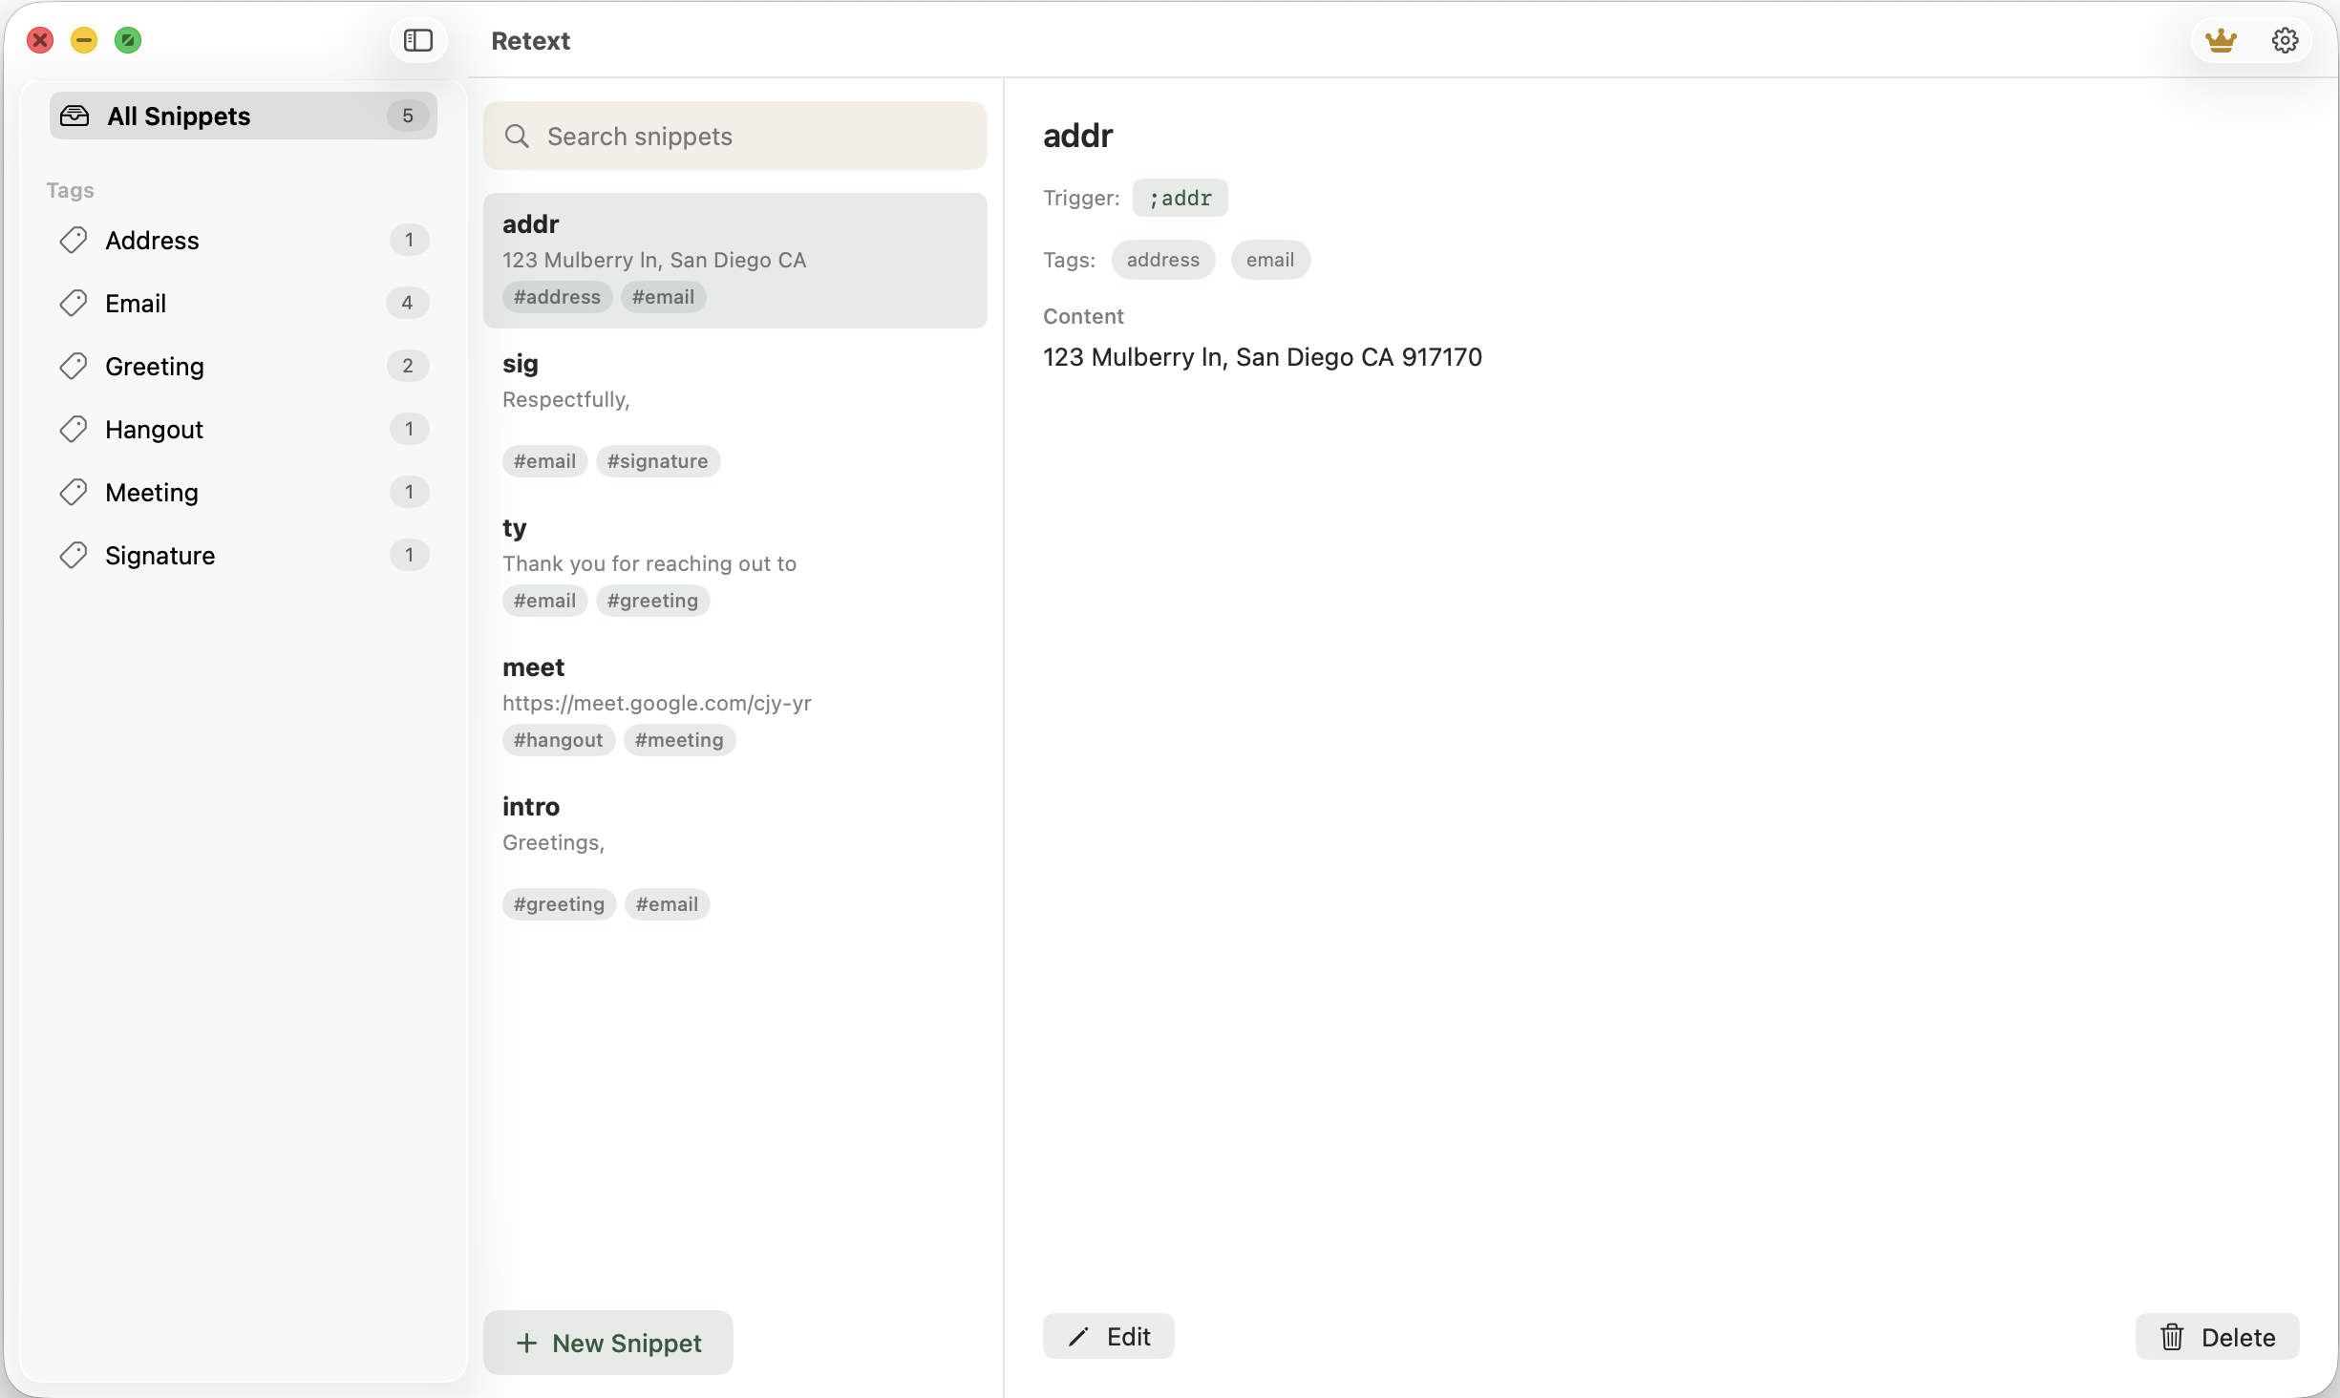The image size is (2340, 1398).
Task: Select the meet snippet
Action: pyautogui.click(x=734, y=704)
